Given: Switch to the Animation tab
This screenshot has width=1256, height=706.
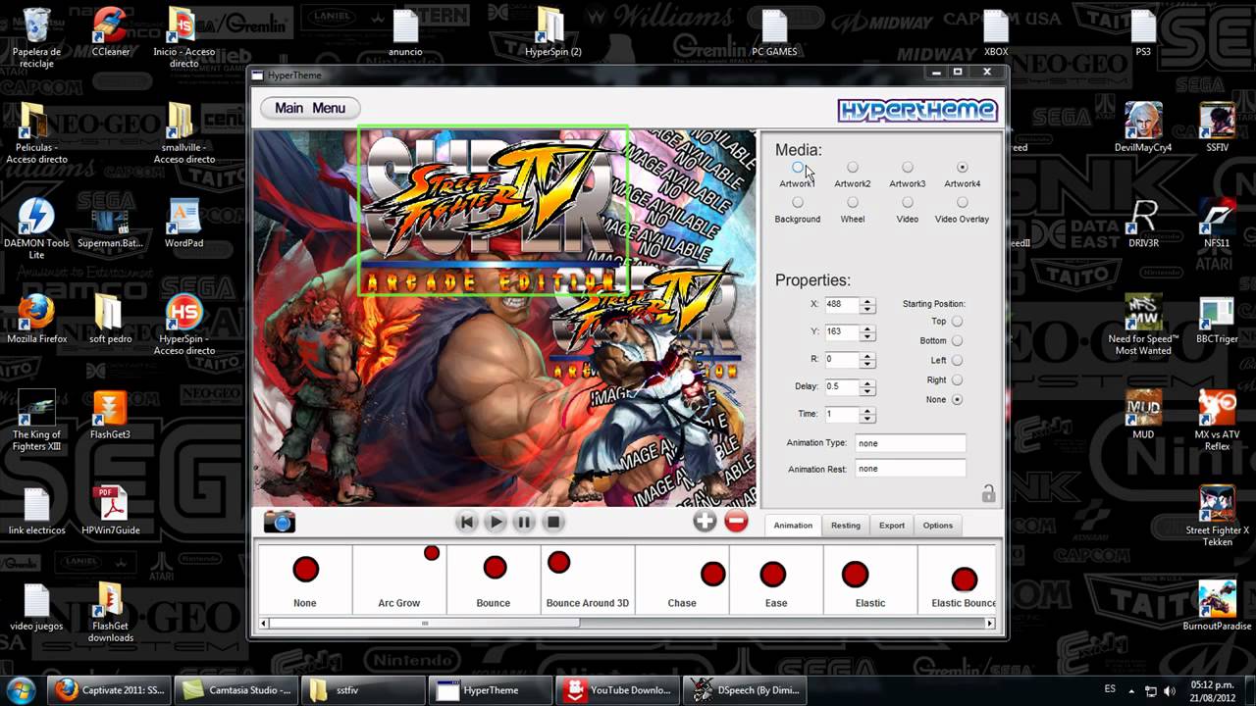Looking at the screenshot, I should (x=793, y=526).
